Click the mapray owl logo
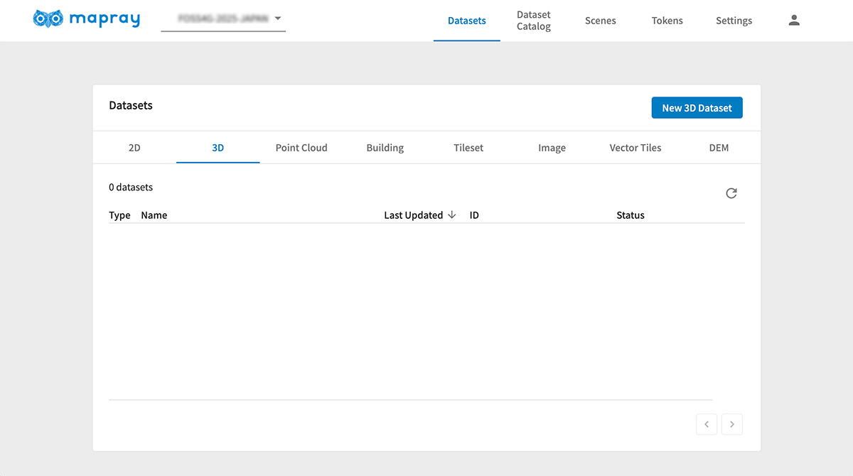Viewport: 853px width, 476px height. click(x=48, y=19)
